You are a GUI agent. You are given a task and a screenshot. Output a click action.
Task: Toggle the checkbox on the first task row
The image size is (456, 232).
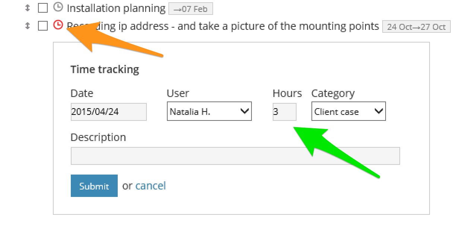42,8
